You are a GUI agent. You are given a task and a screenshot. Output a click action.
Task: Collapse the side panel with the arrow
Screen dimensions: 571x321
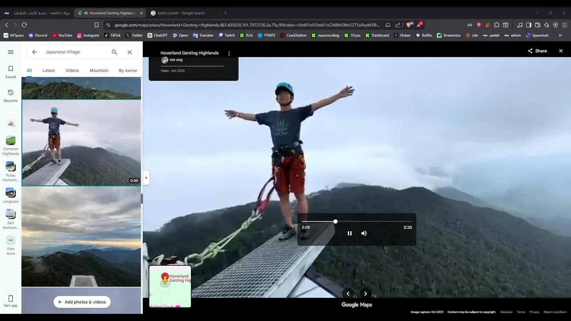pos(146,177)
